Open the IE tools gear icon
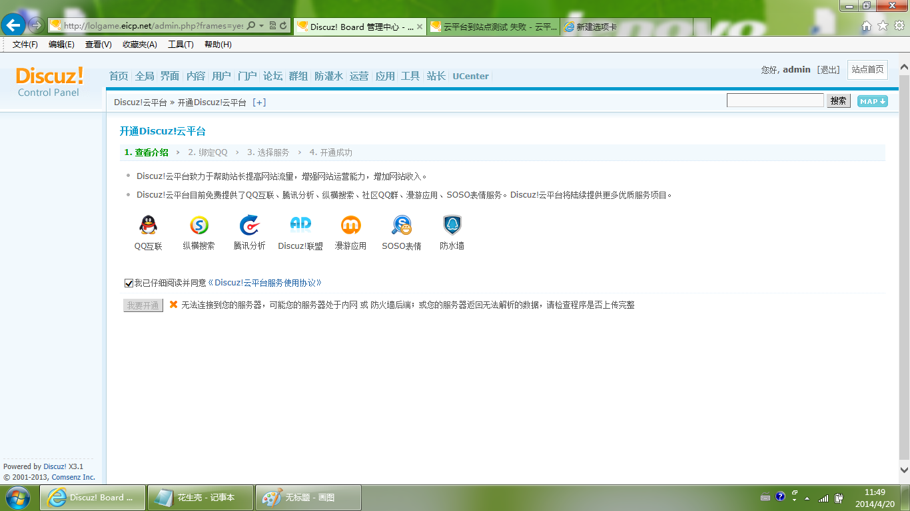This screenshot has height=511, width=910. tap(899, 26)
